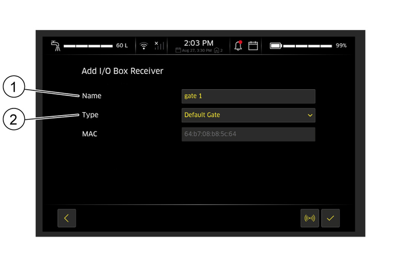Open Wi-Fi status icon in top bar
This screenshot has height=267, width=401.
144,46
